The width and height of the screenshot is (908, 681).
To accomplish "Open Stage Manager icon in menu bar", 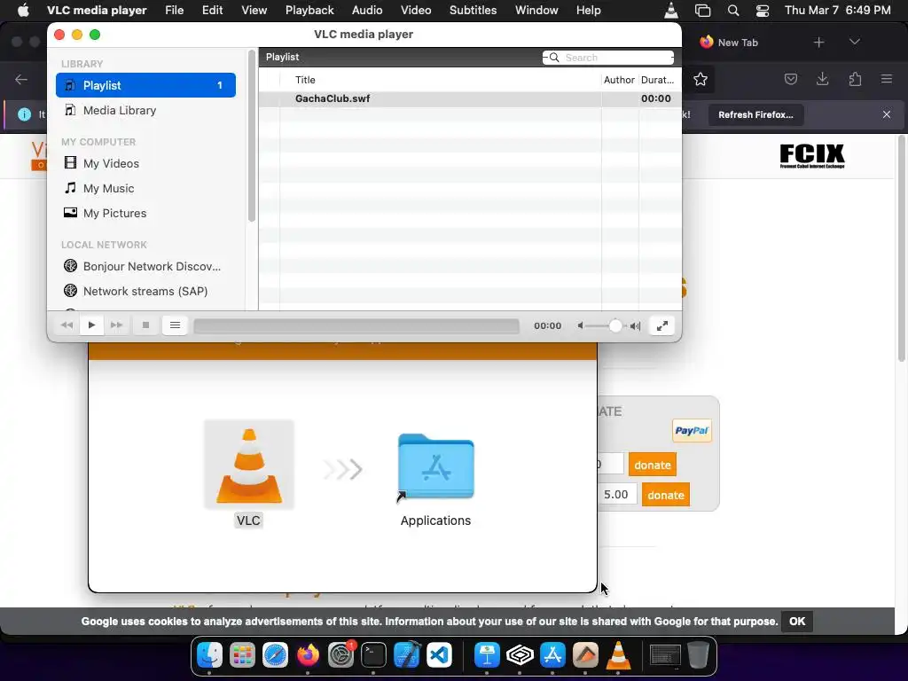I will [702, 10].
